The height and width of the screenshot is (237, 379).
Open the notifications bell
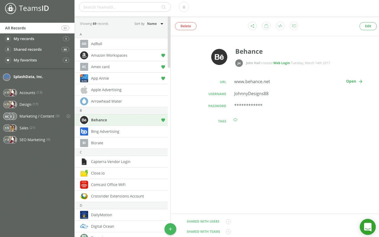[x=184, y=7]
